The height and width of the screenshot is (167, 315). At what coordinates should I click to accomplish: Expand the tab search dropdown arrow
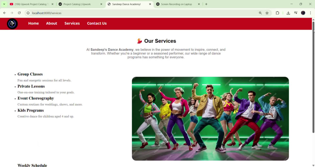click(x=4, y=4)
